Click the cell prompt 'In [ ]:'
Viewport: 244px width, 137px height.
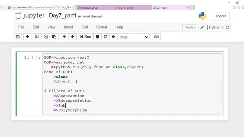point(32,57)
